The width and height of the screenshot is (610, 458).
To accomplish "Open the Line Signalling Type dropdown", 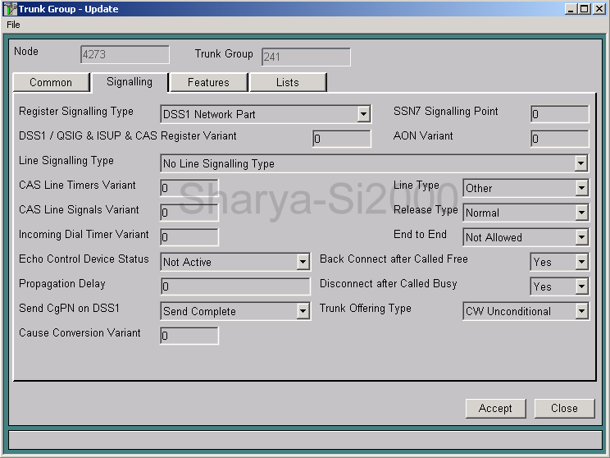I will [x=580, y=163].
